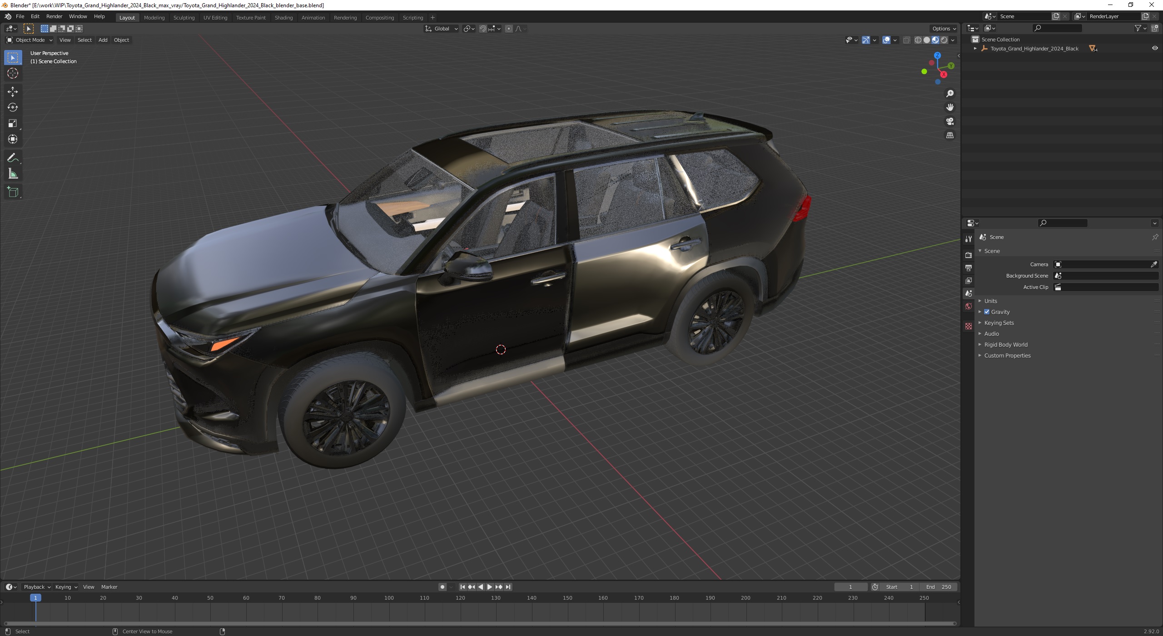Toggle show gizmo button
The height and width of the screenshot is (636, 1163).
point(866,40)
